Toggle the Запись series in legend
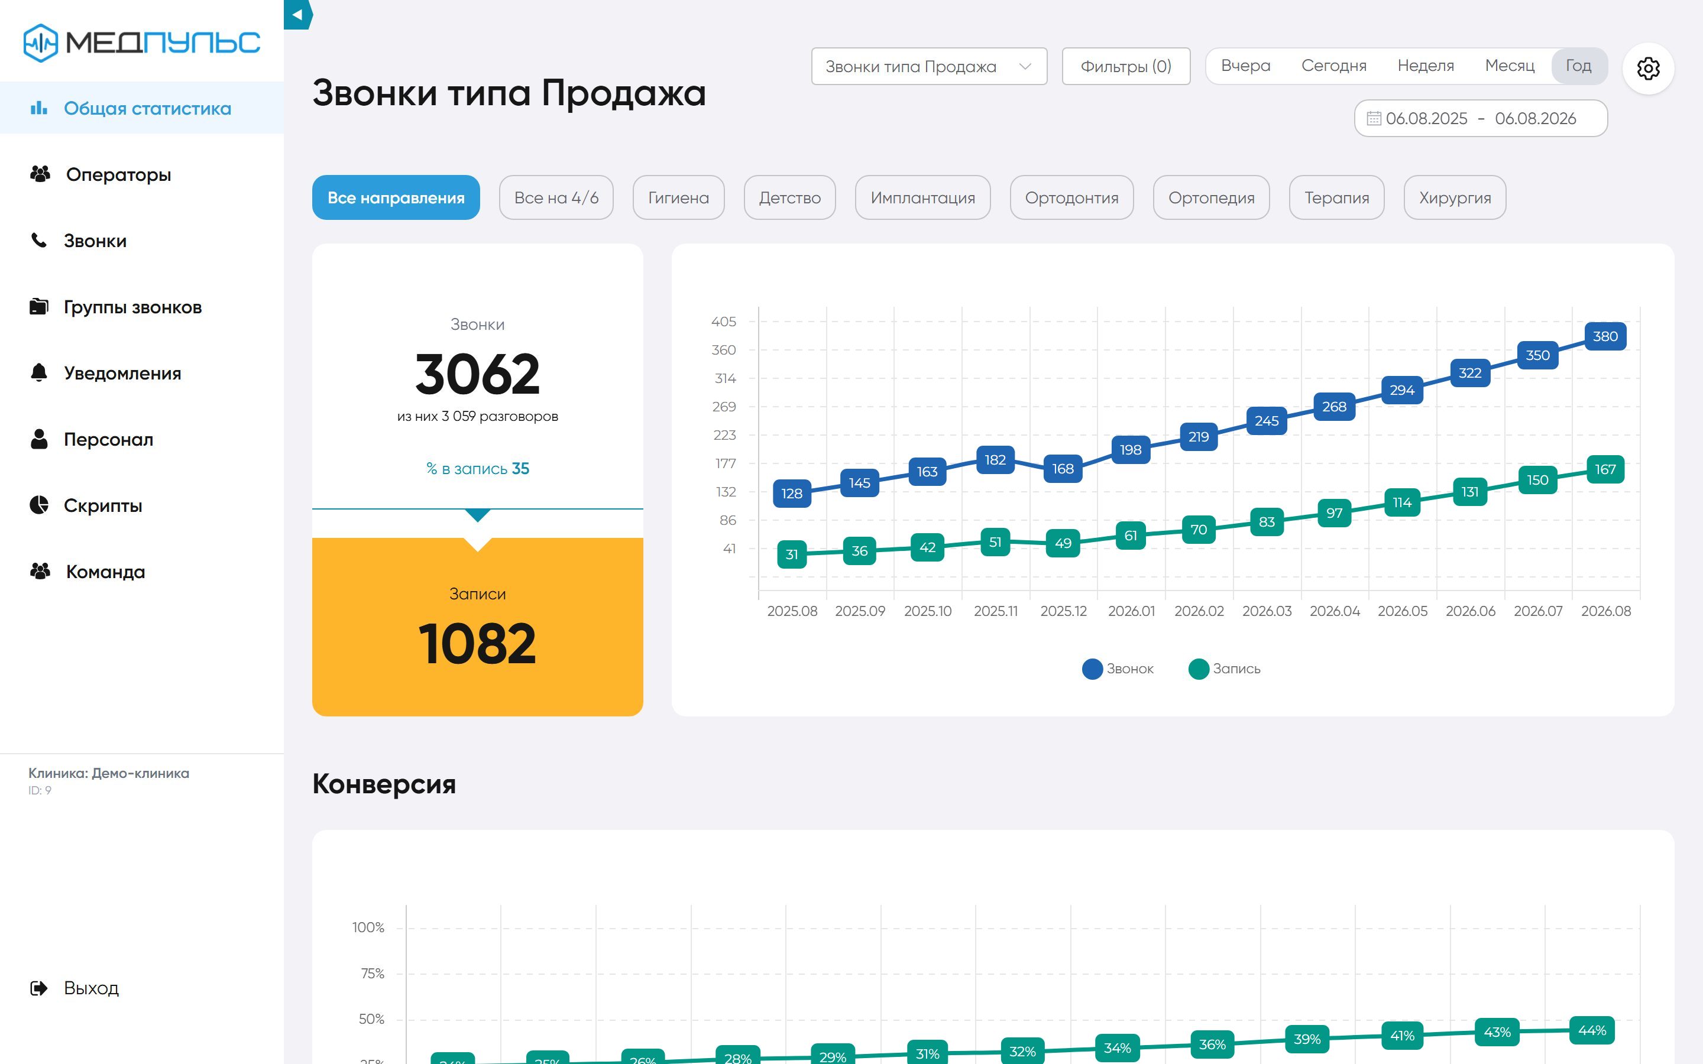The image size is (1703, 1064). pyautogui.click(x=1225, y=669)
